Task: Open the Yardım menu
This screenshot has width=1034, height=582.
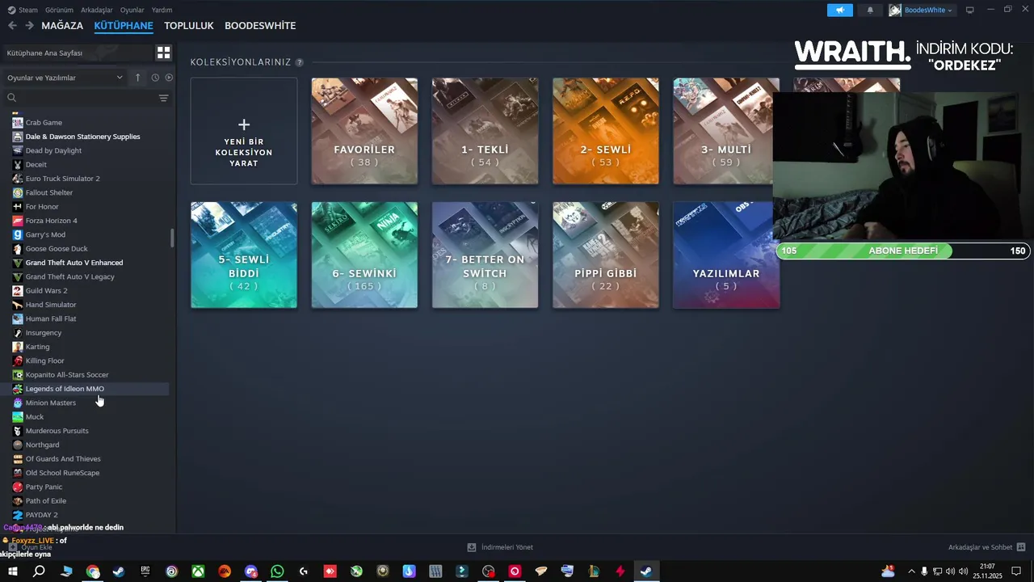Action: click(x=162, y=10)
